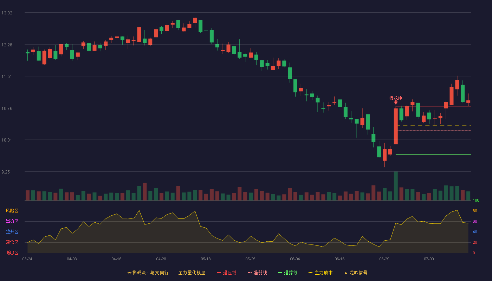Screen dimensions: 492x281
Task: Select the 出货区 zone label
Action: click(12, 221)
